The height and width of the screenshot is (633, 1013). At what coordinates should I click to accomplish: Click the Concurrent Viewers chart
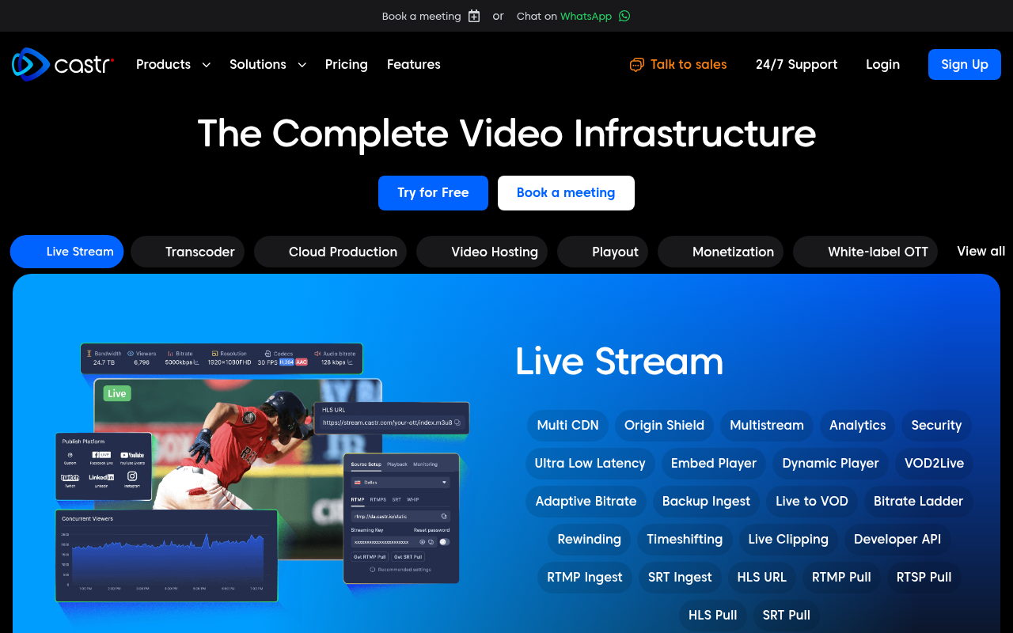(x=166, y=555)
